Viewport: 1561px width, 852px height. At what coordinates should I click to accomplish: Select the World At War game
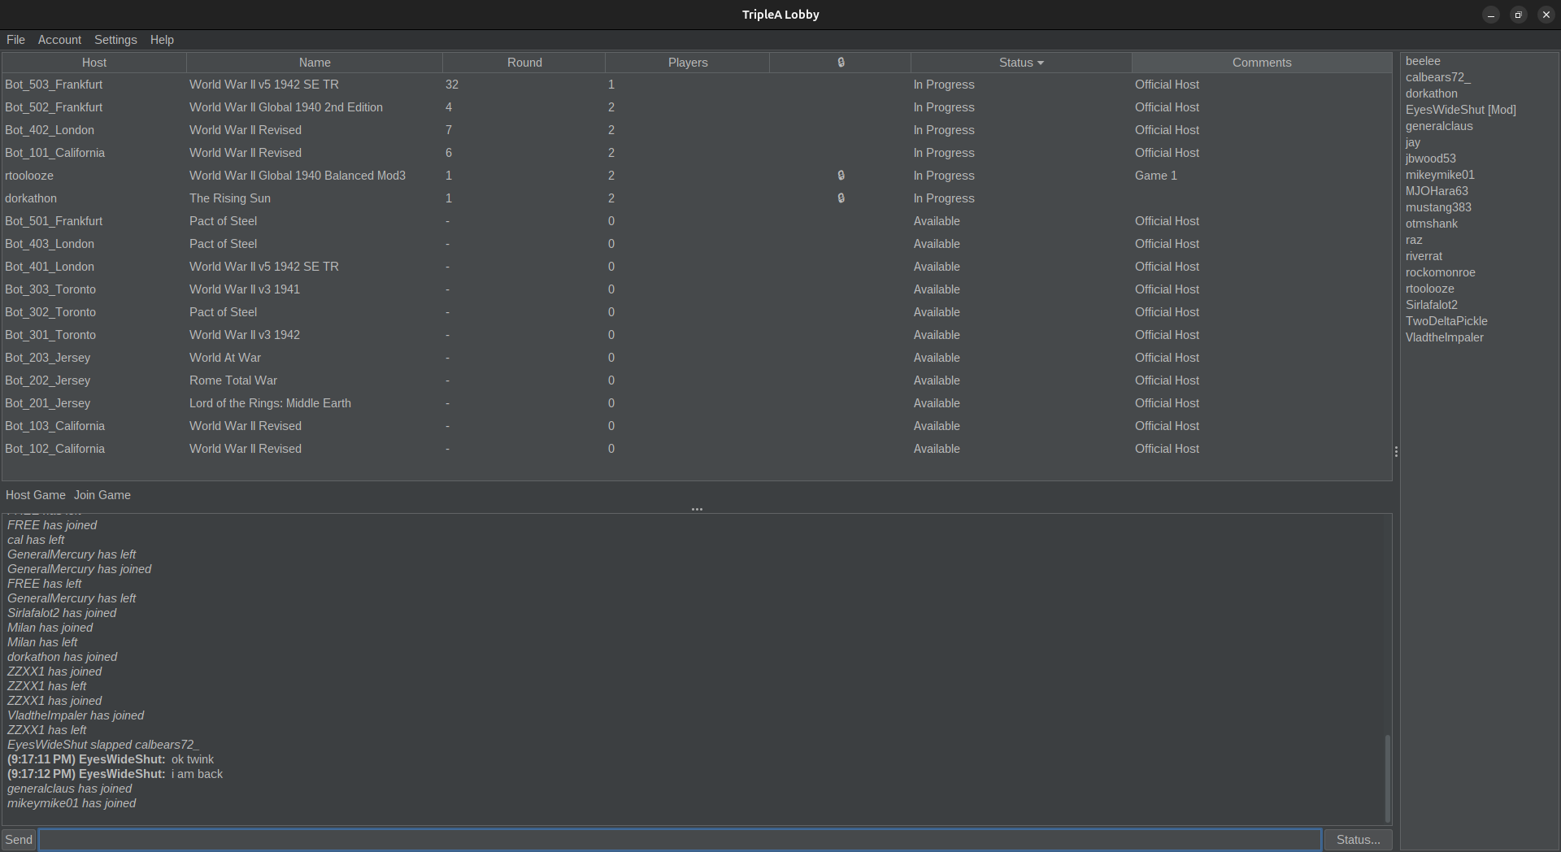(x=225, y=358)
